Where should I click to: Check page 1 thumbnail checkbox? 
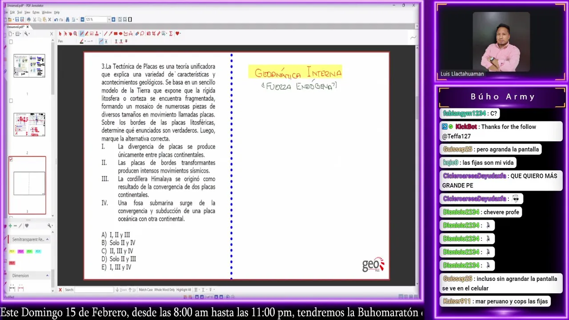(x=11, y=42)
